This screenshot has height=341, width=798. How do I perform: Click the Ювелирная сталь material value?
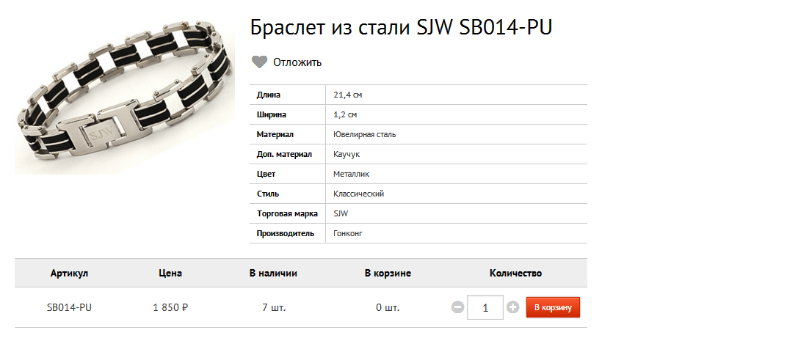[364, 135]
